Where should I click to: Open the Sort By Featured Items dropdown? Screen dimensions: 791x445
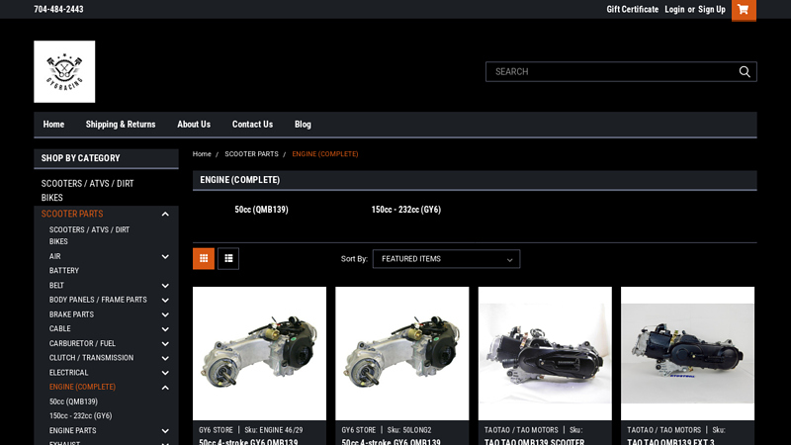[x=446, y=259]
